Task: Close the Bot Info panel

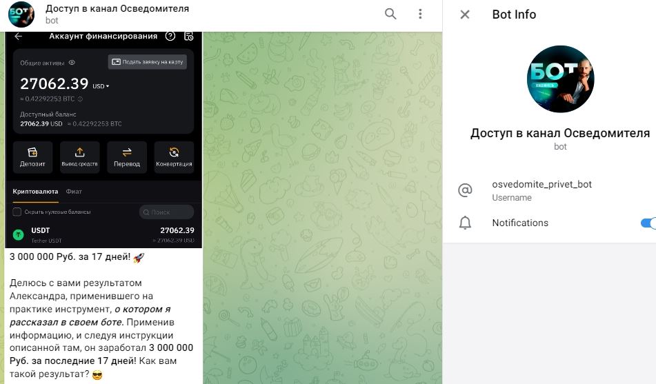Action: [x=465, y=14]
